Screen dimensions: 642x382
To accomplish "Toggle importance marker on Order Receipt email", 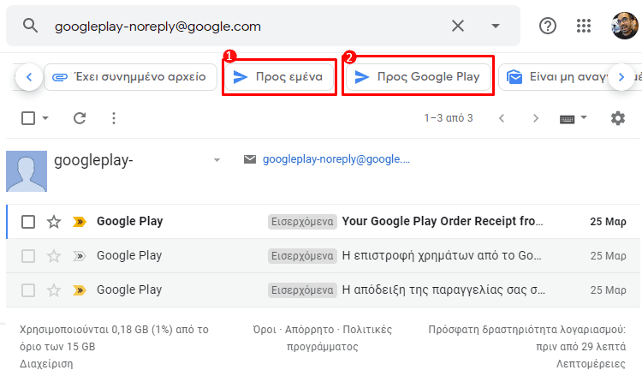I will [80, 222].
